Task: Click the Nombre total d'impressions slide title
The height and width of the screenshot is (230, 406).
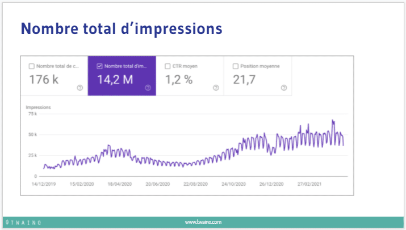Action: tap(122, 29)
